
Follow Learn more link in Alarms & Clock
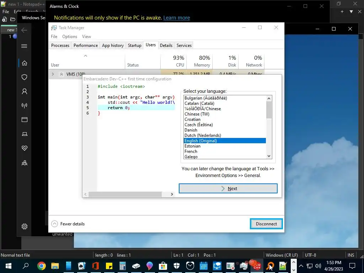pos(177,18)
